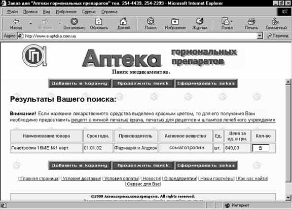Click the Internet Explorer throbber logo

click(x=284, y=12)
